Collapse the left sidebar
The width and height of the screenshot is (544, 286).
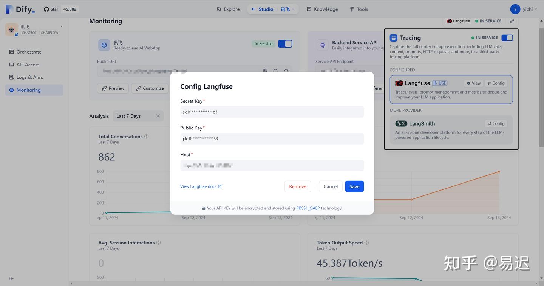11,278
